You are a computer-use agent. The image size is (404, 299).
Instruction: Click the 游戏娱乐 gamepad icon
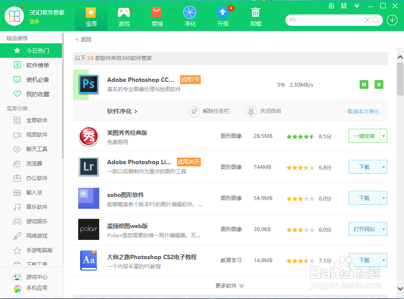(17, 222)
